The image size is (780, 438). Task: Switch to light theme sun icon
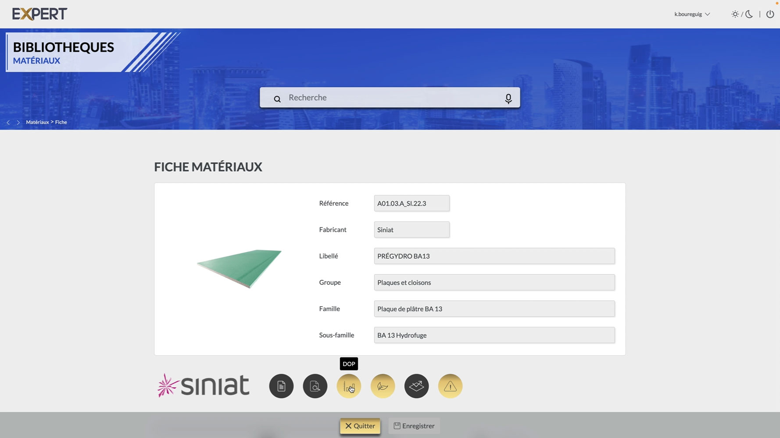pos(735,14)
